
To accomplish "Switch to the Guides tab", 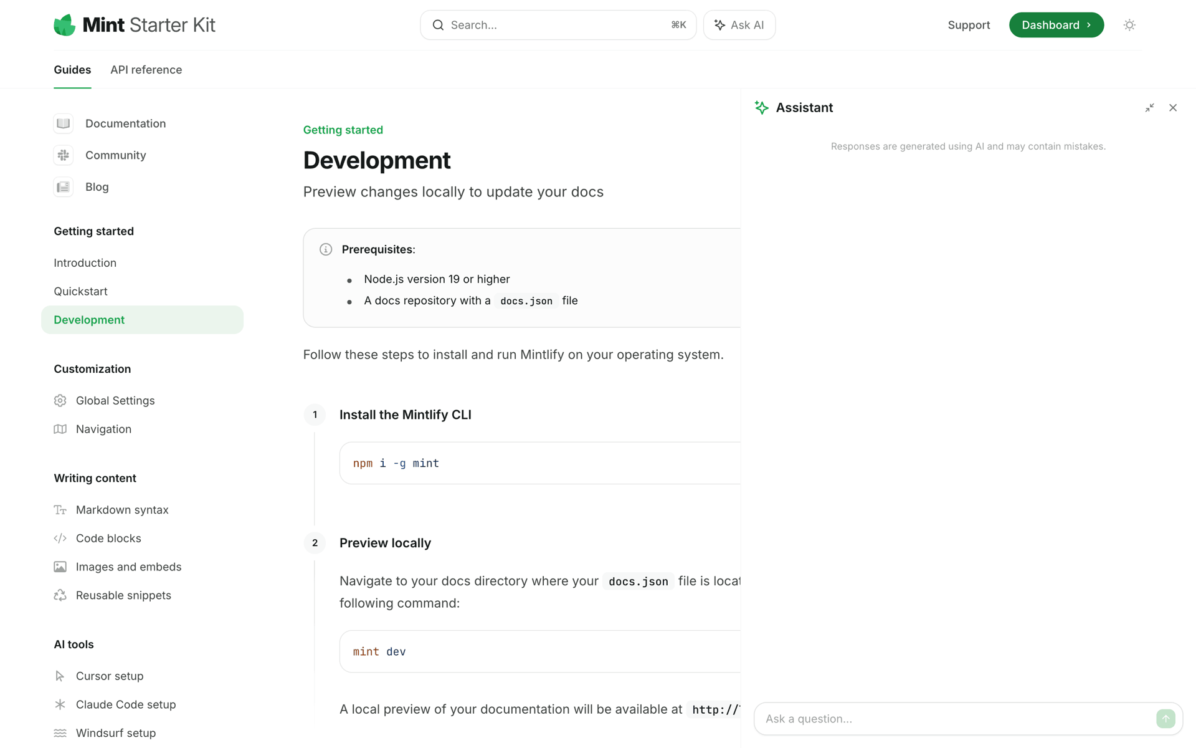I will coord(72,70).
